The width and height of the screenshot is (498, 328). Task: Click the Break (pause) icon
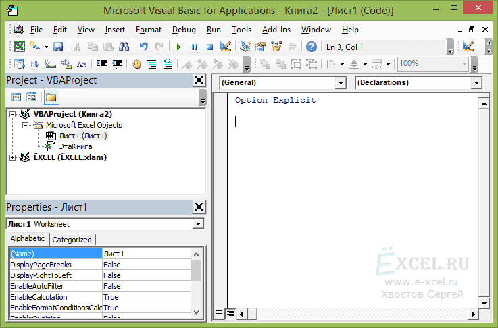(x=194, y=47)
